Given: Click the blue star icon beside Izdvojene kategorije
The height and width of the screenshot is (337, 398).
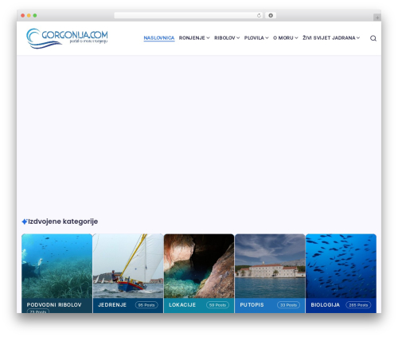Looking at the screenshot, I should 25,221.
